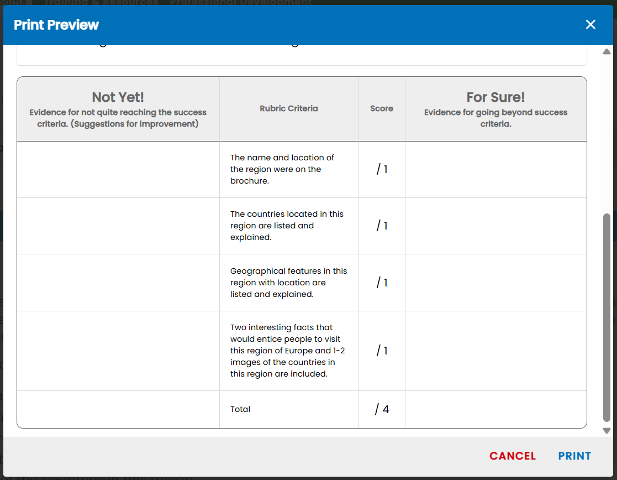Image resolution: width=617 pixels, height=480 pixels.
Task: Select the For Sure! column header
Action: click(495, 108)
